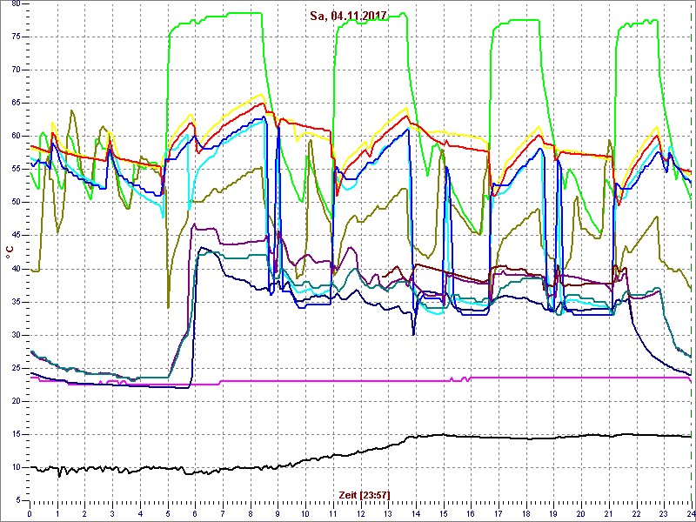Image resolution: width=696 pixels, height=522 pixels.
Task: Select the '25' temperature axis value
Action: (17, 368)
